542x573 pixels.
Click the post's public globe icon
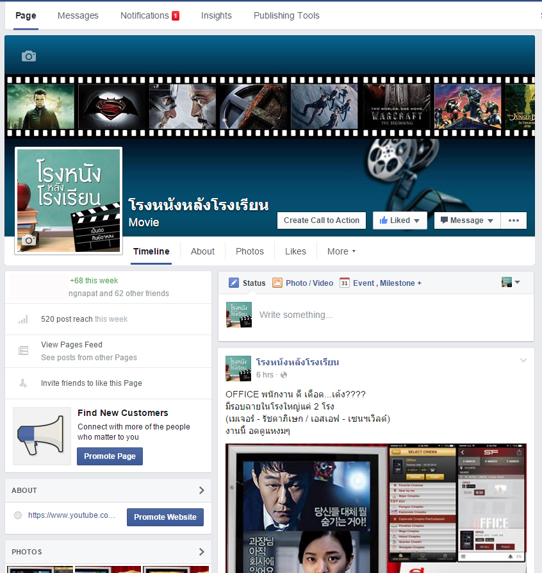pyautogui.click(x=284, y=375)
